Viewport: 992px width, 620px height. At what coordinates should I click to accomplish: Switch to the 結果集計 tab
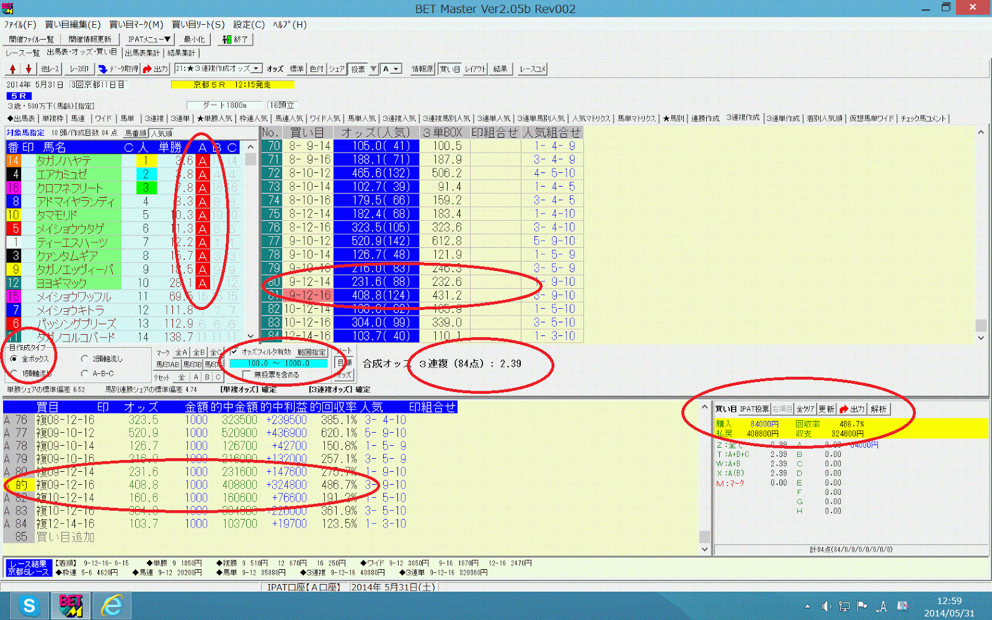182,53
